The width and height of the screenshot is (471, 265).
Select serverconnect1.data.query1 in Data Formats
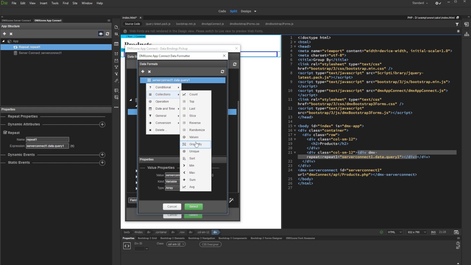183,80
